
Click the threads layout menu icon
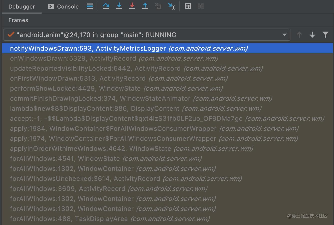coord(90,6)
